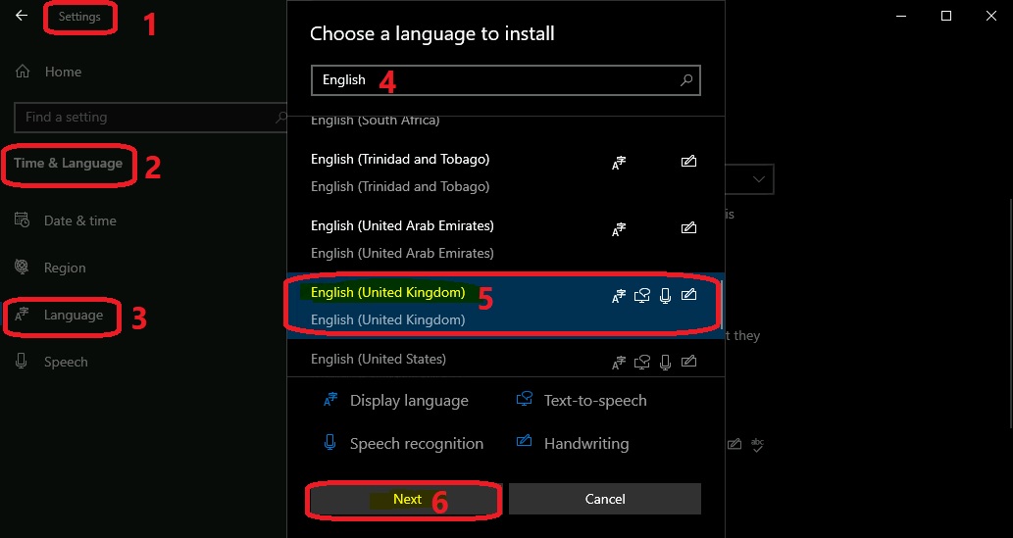Open Language settings page
The width and height of the screenshot is (1013, 538).
73,316
